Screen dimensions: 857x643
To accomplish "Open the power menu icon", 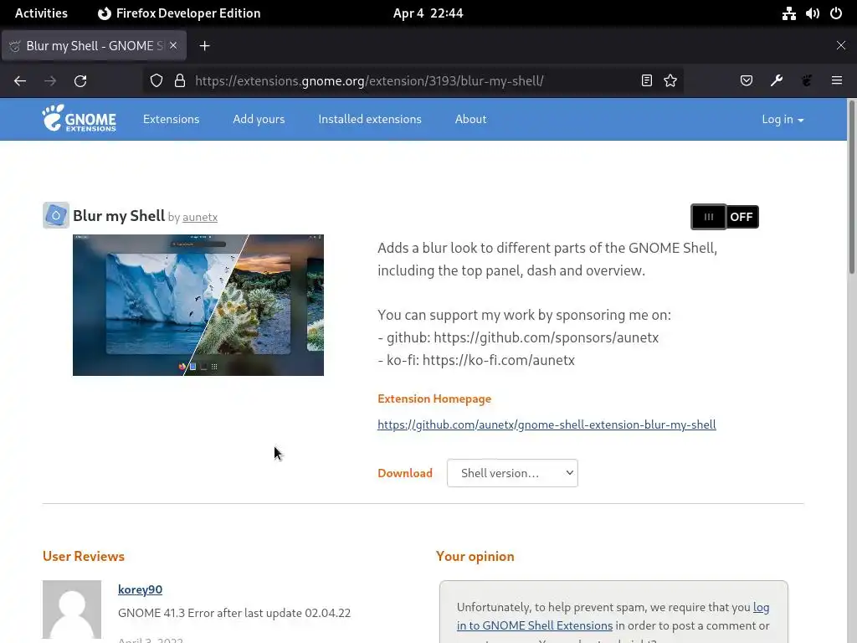I will pos(836,13).
